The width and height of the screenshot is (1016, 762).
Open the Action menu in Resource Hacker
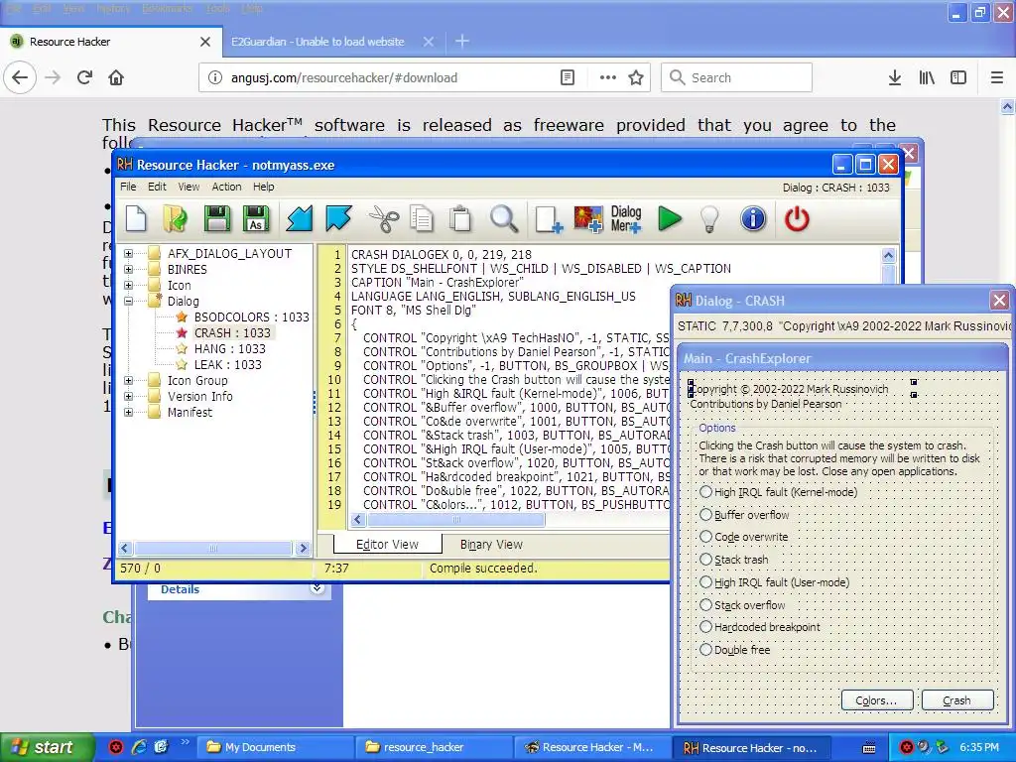pos(227,187)
